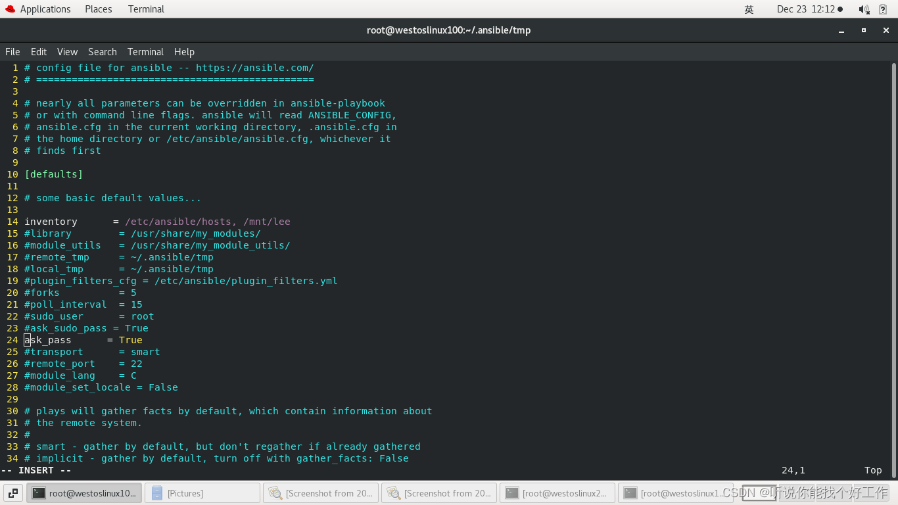Click the -- INSERT -- mode indicator
Viewport: 898px width, 505px height.
click(36, 470)
